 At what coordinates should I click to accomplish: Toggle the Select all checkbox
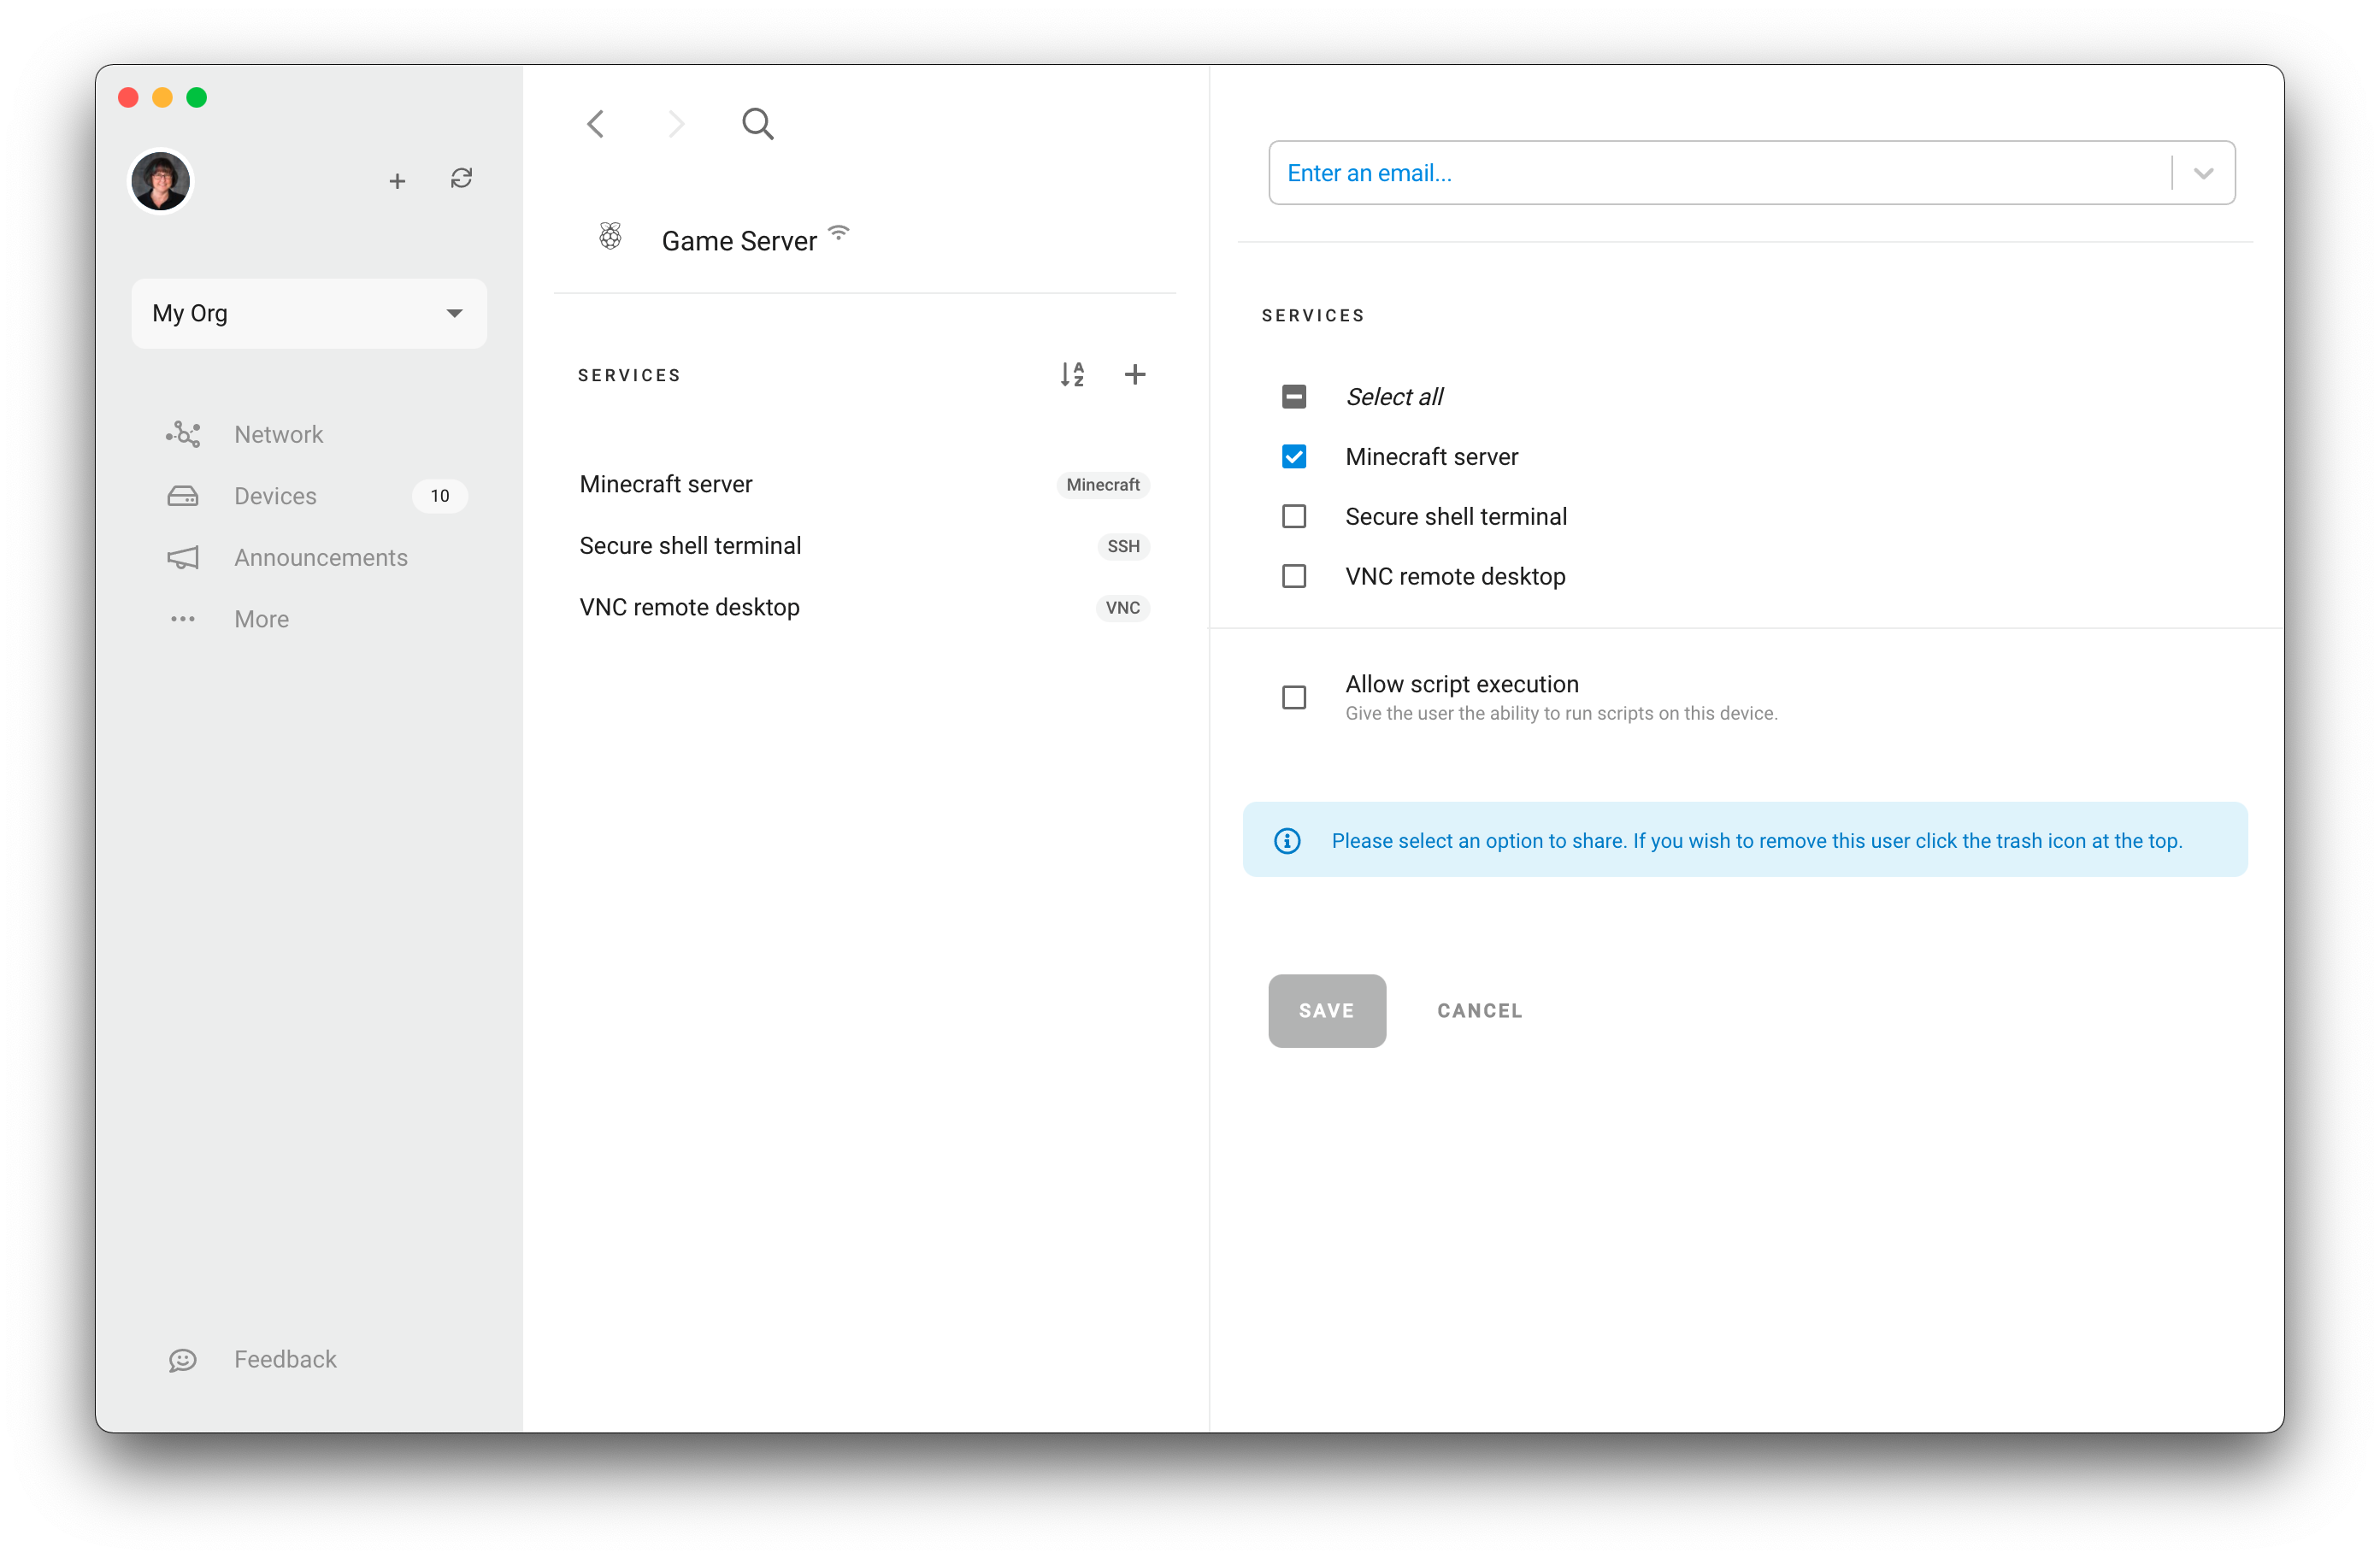coord(1293,397)
